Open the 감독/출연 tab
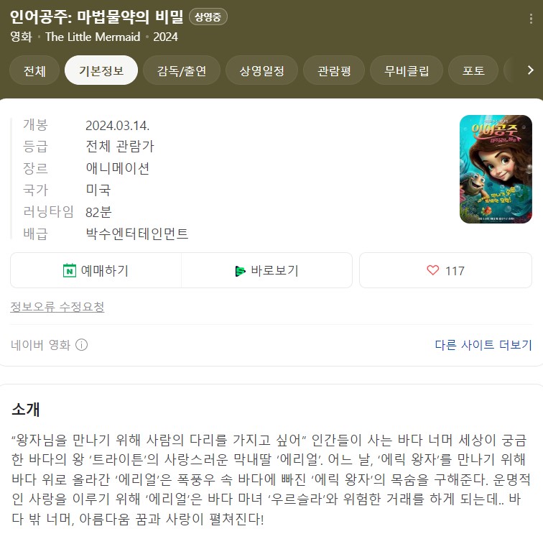543x539 pixels. coord(182,70)
